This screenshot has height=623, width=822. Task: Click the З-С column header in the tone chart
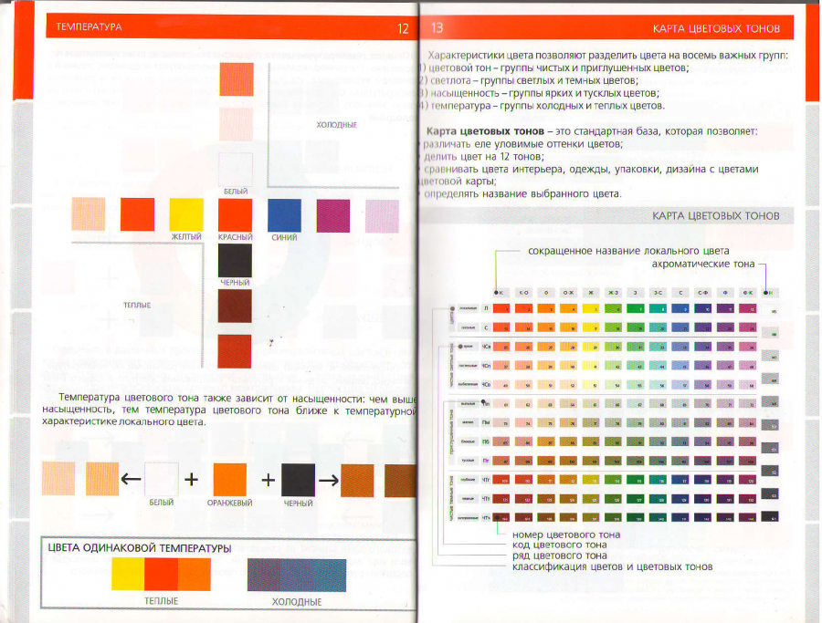(658, 293)
